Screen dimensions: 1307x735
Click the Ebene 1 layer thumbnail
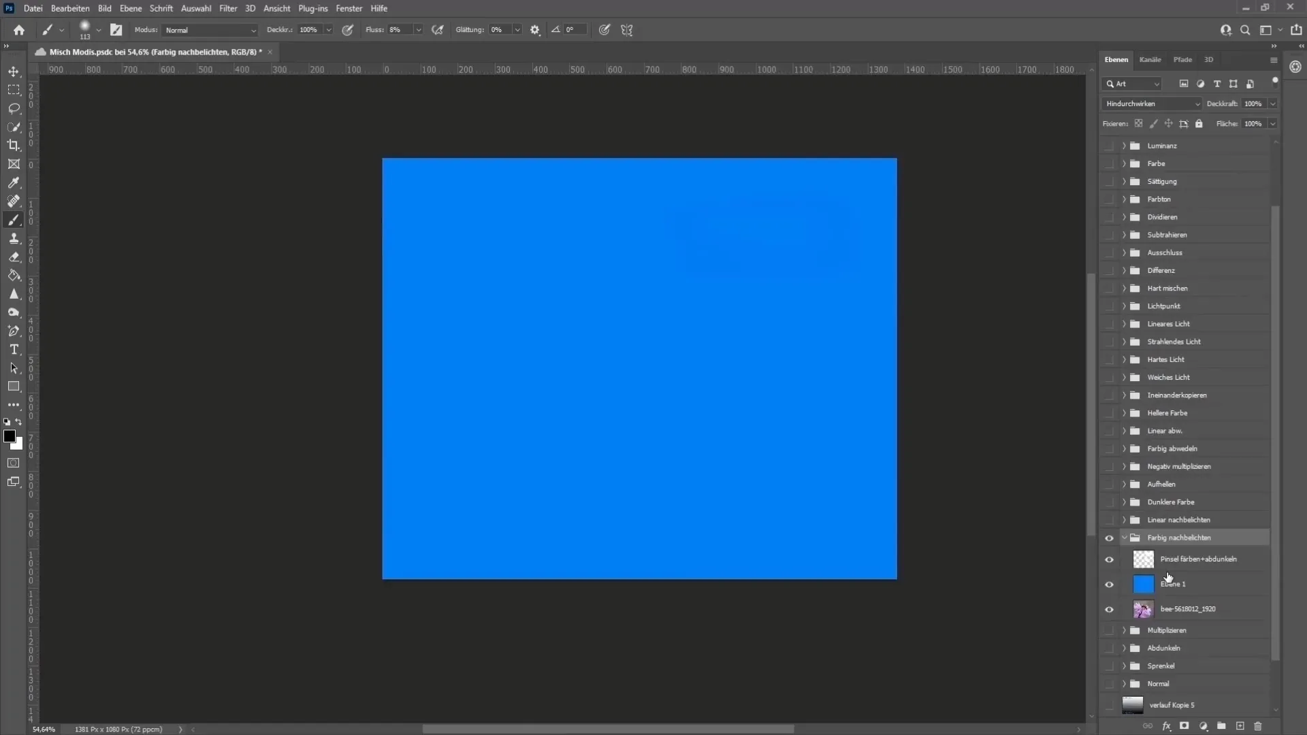1144,583
